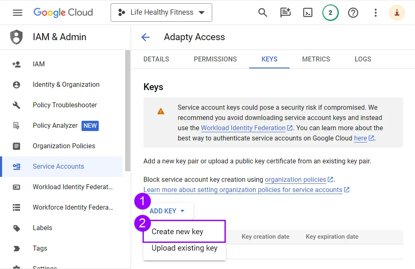Image resolution: width=415 pixels, height=269 pixels.
Task: Open the Google Cloud search
Action: point(262,13)
